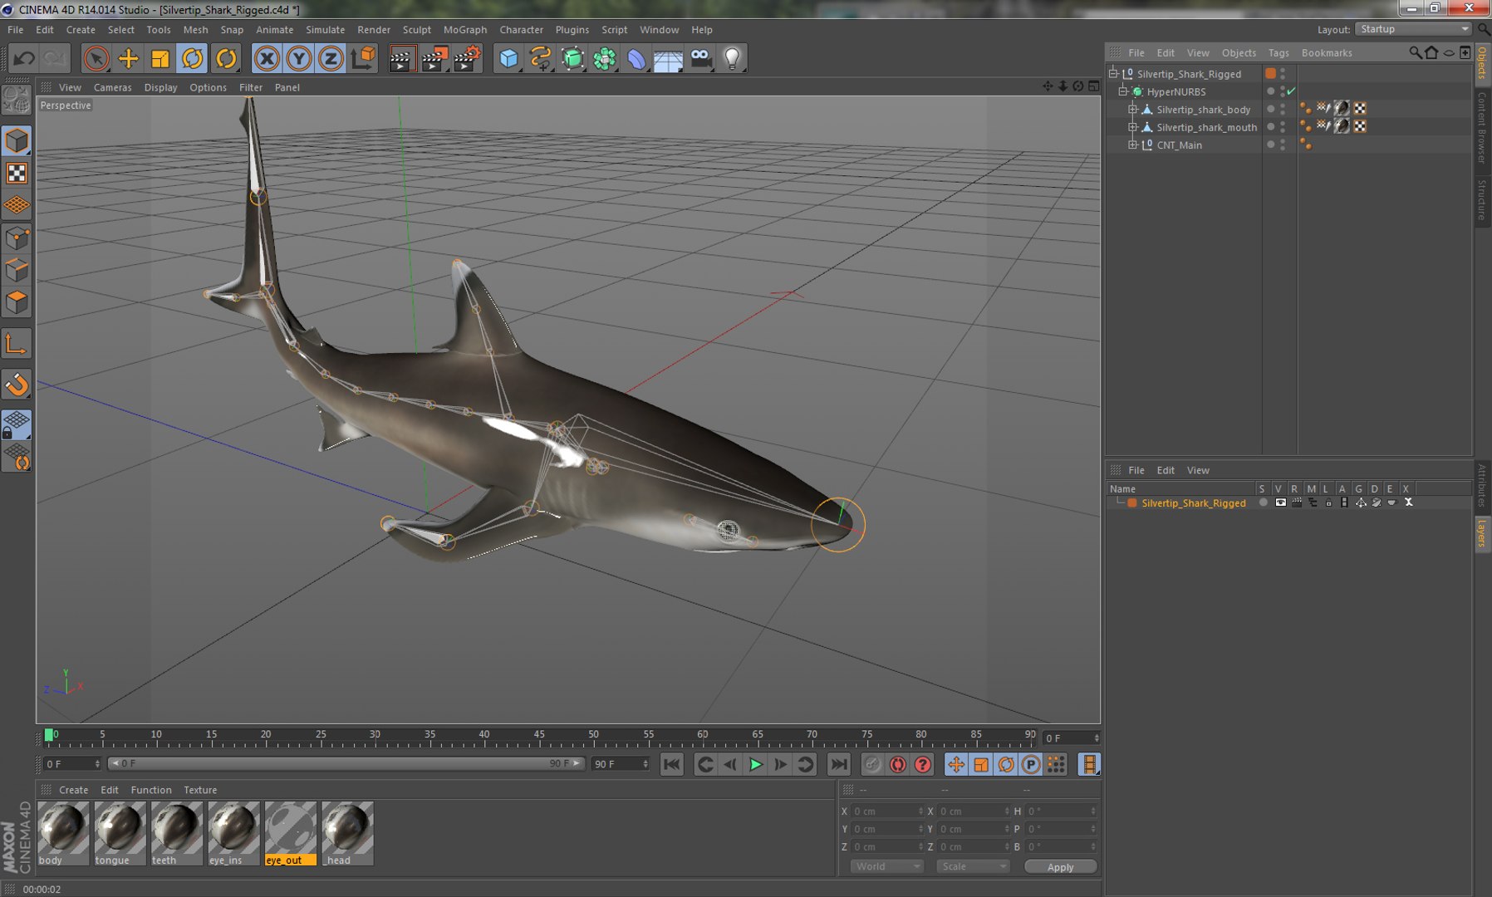Toggle layer solo for Silvertip_Shark_Rigged
The height and width of the screenshot is (897, 1492).
(1264, 502)
